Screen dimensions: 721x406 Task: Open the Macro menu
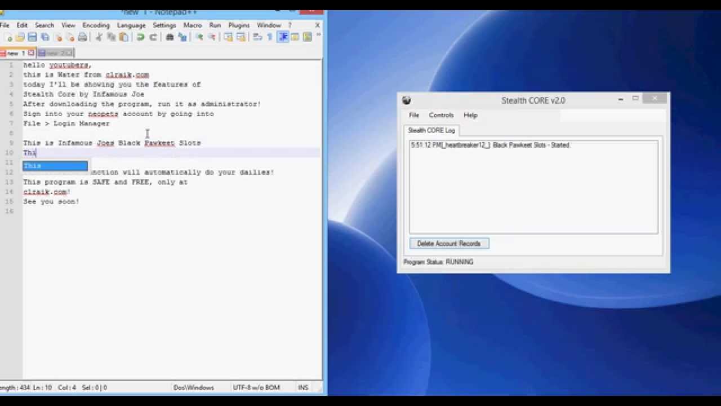click(x=192, y=25)
